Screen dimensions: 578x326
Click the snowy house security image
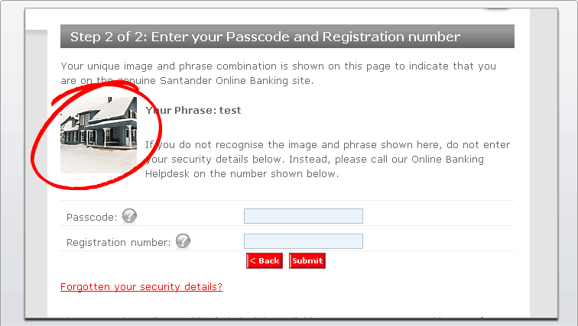pos(99,134)
